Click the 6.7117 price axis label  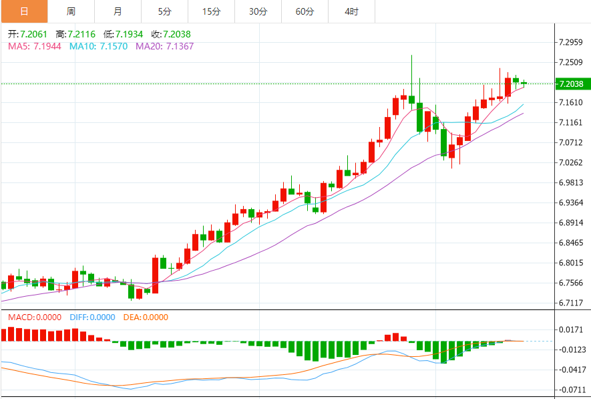coord(571,303)
